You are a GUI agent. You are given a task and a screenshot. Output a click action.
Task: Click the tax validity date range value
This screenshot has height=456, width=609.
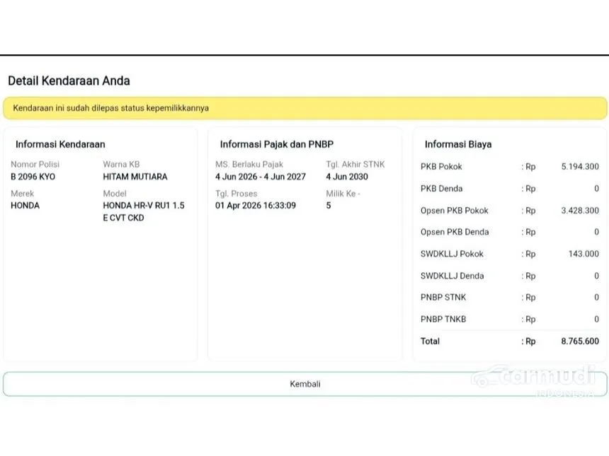pyautogui.click(x=261, y=177)
